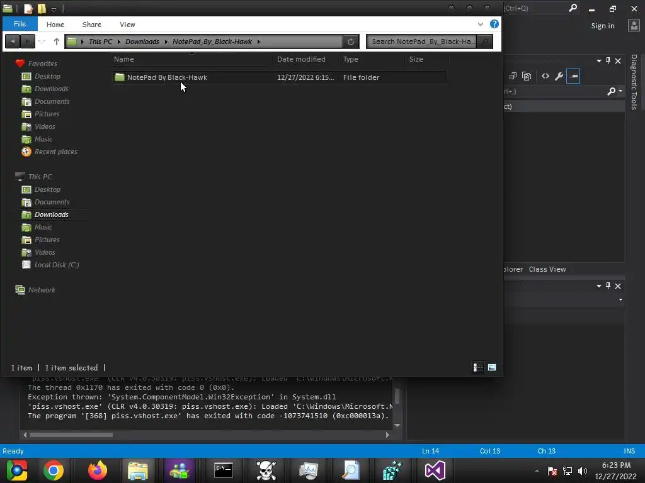Open the Share ribbon tab
Viewport: 645px width, 483px height.
click(92, 25)
